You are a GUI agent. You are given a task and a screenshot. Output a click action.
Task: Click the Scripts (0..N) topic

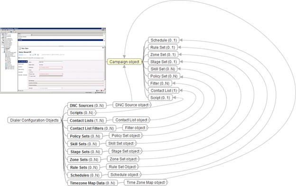(82, 113)
